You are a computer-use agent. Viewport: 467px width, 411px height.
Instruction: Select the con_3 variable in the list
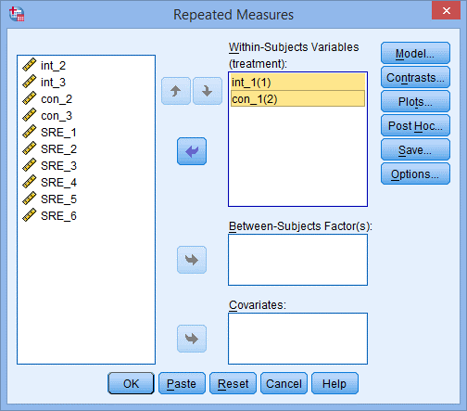57,116
